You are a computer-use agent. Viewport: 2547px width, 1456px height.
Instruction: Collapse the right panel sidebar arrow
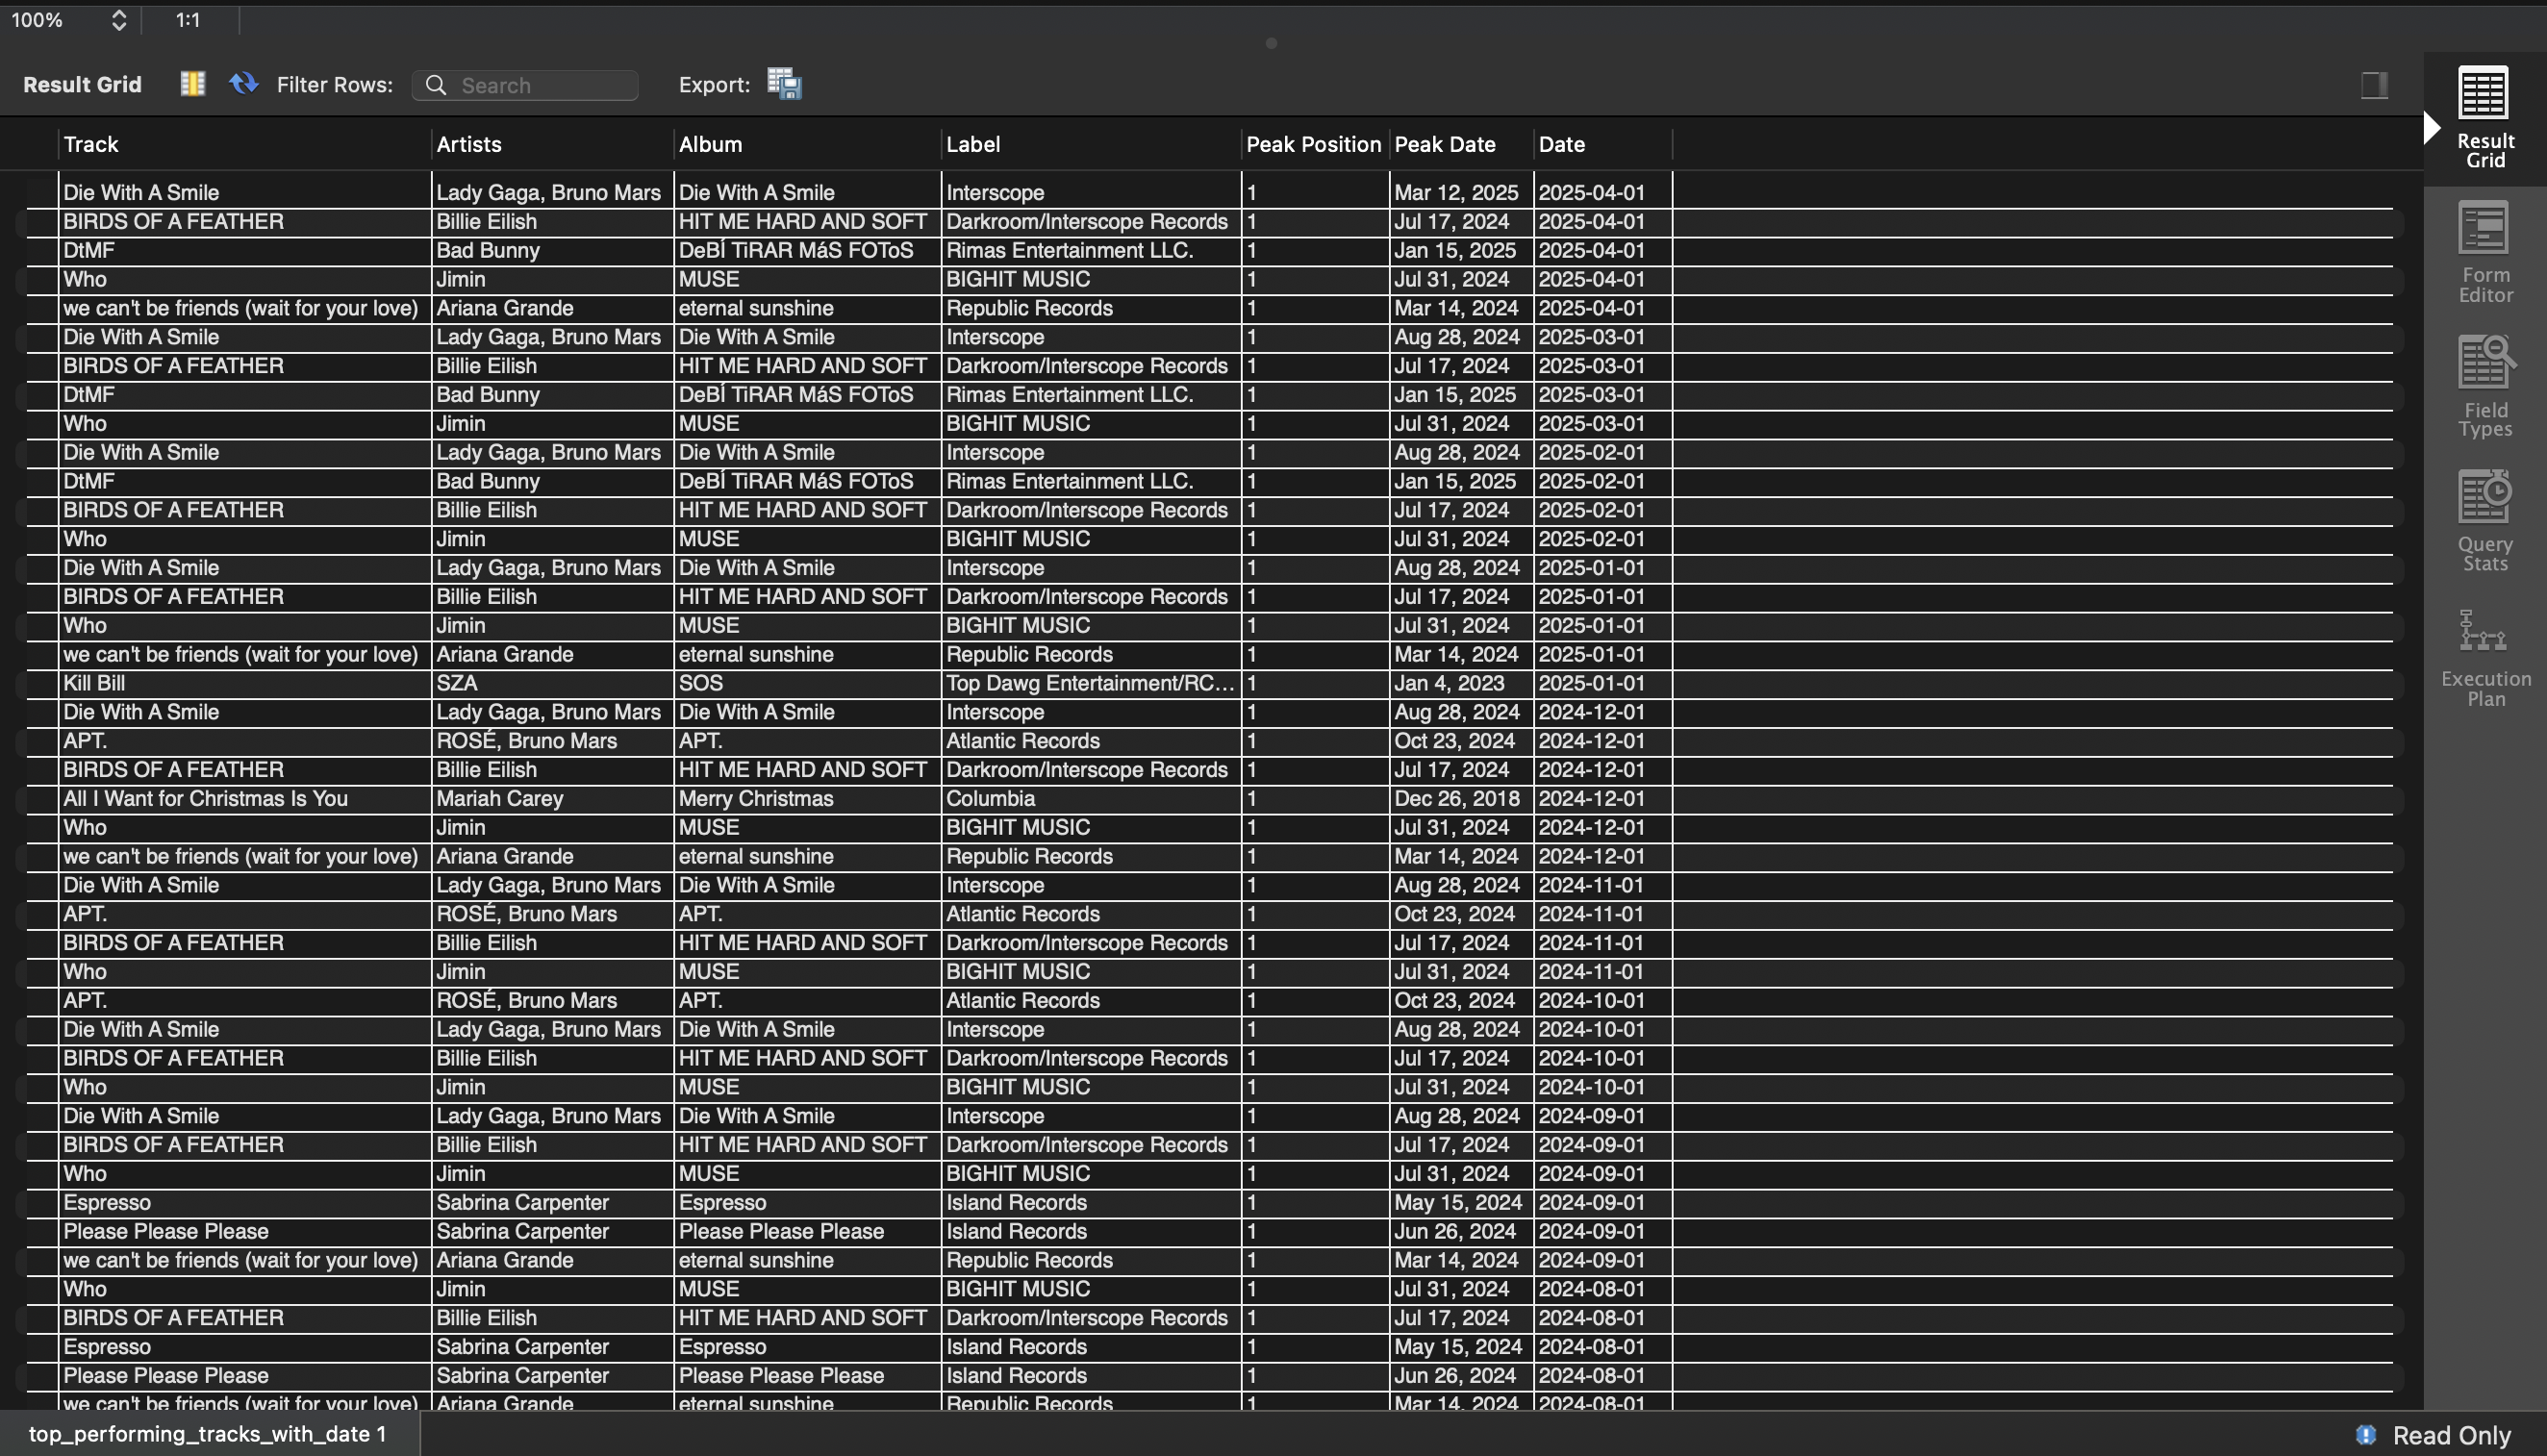2432,128
